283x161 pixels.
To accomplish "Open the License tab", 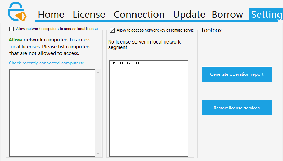I will pyautogui.click(x=89, y=14).
